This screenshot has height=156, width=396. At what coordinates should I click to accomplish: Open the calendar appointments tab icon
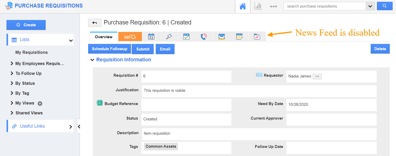coord(151,36)
